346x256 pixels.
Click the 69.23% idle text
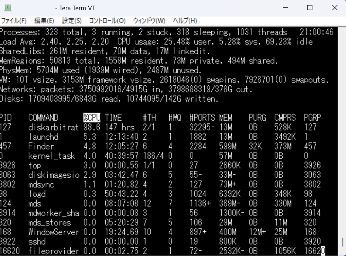coord(289,42)
